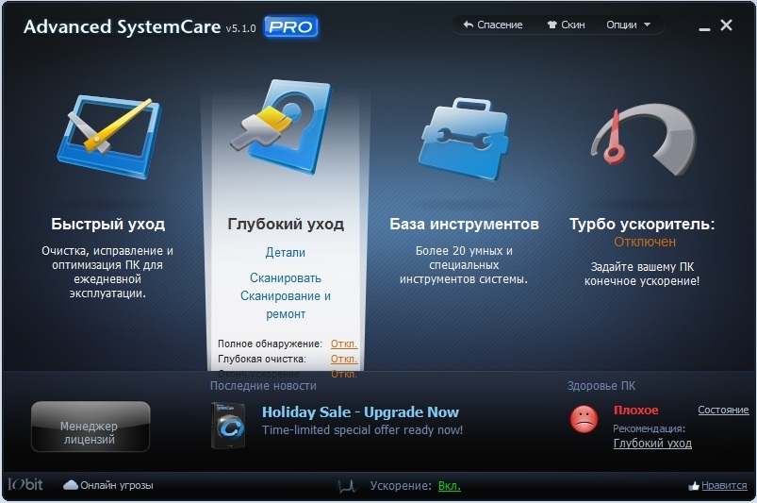Screen dimensions: 757x503
Task: Click the Turbo Boost speedometer icon
Action: (642, 139)
